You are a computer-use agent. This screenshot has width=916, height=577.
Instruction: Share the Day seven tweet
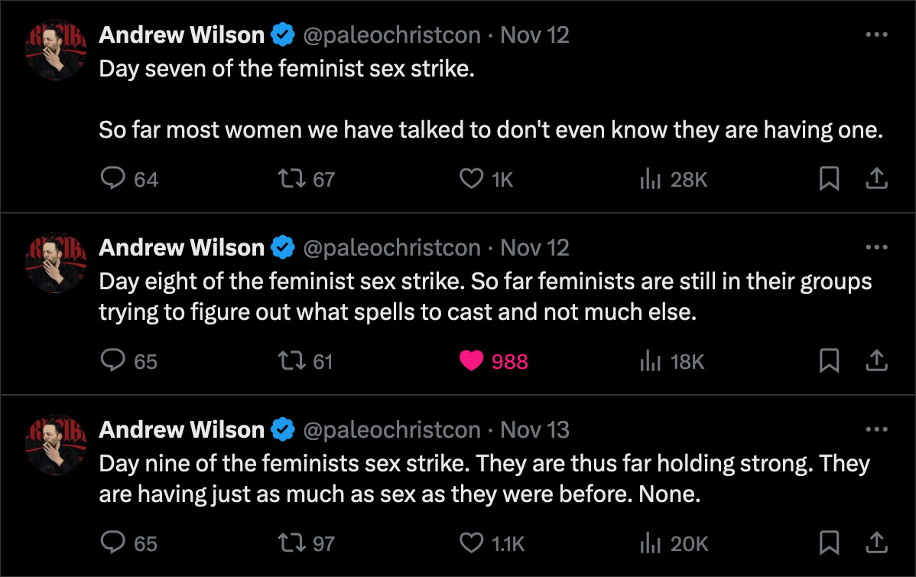point(876,178)
